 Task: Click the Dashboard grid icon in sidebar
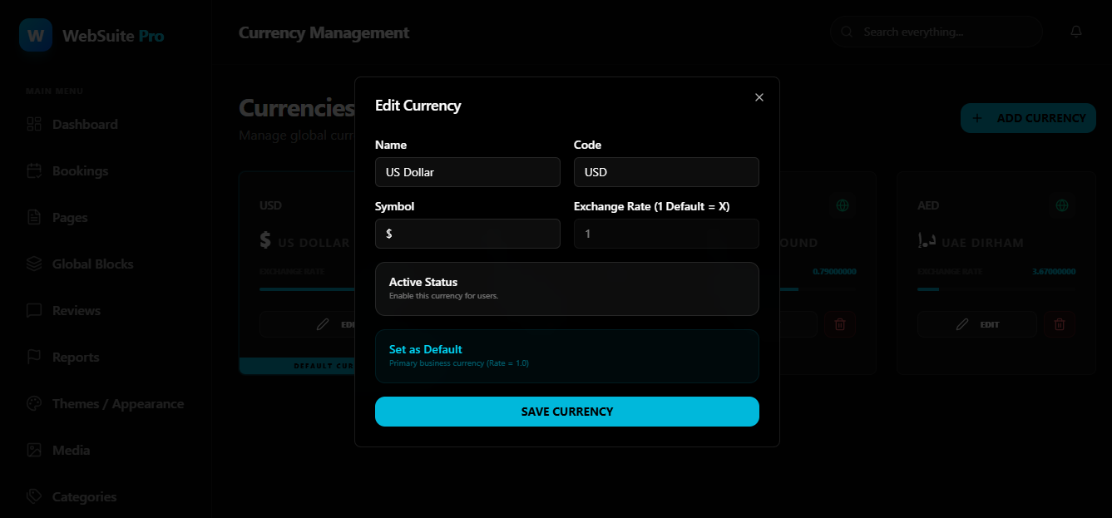point(34,124)
